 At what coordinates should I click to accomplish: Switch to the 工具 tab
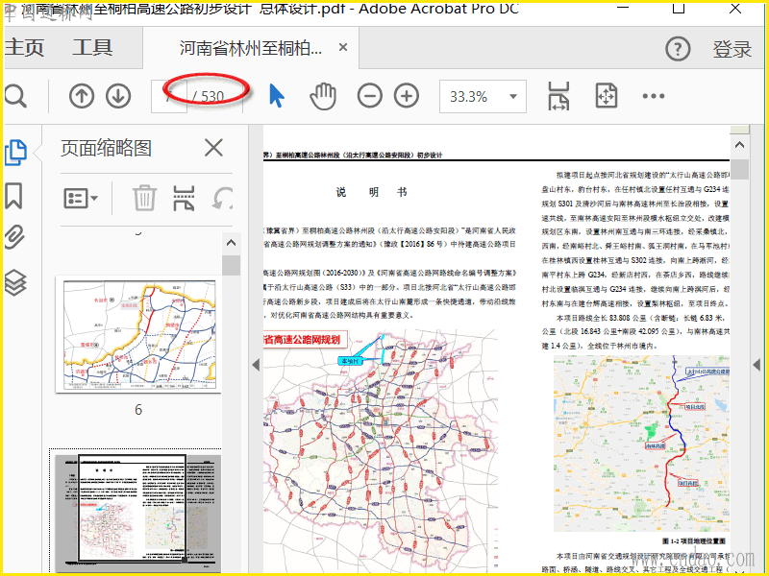[92, 48]
